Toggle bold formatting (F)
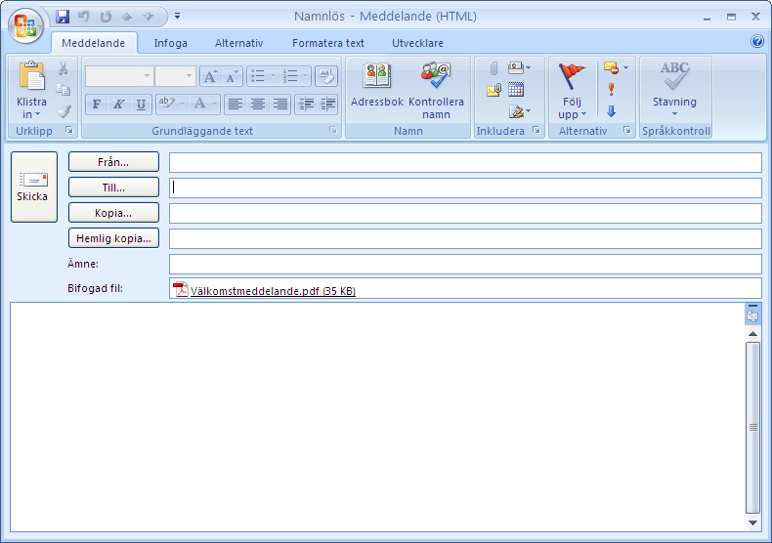This screenshot has width=772, height=543. [97, 104]
